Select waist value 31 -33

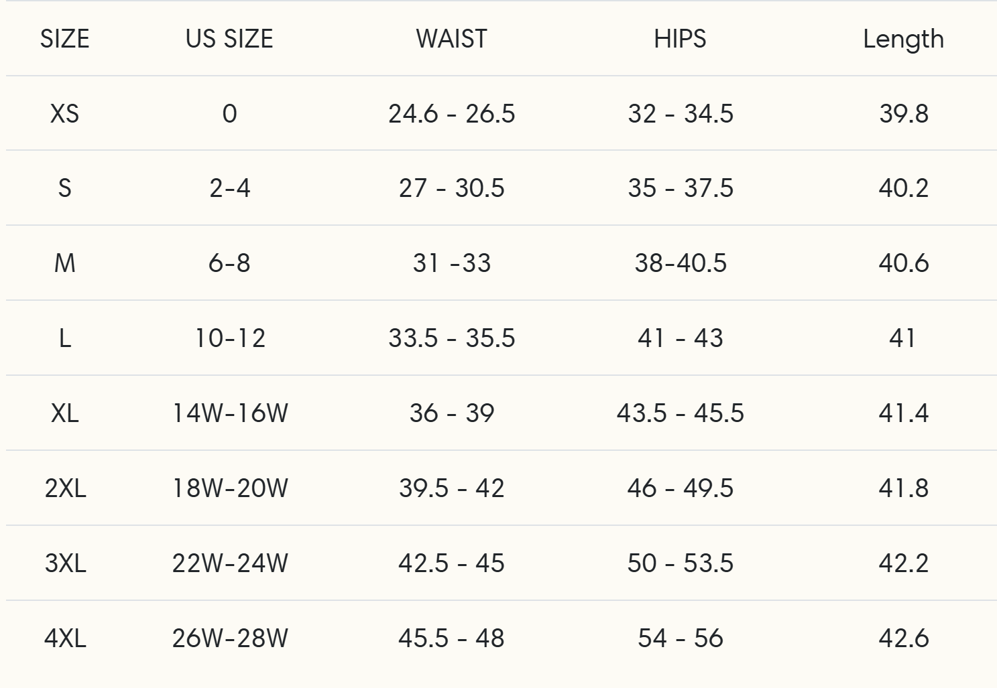451,263
